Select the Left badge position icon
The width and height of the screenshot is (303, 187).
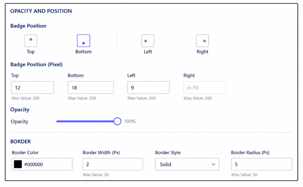point(148,41)
